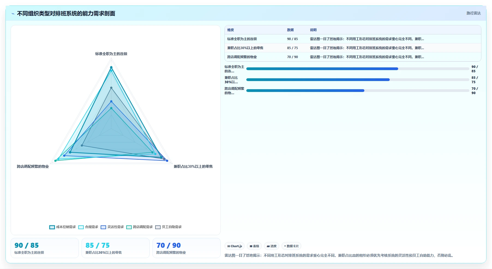Viewport: 492px width, 269px height.
Task: Click the 90 / 85 progress bar
Action: coord(358,69)
